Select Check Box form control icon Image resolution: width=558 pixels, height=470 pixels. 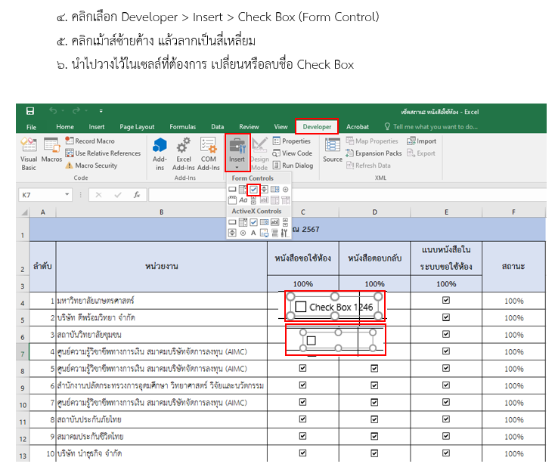point(254,189)
